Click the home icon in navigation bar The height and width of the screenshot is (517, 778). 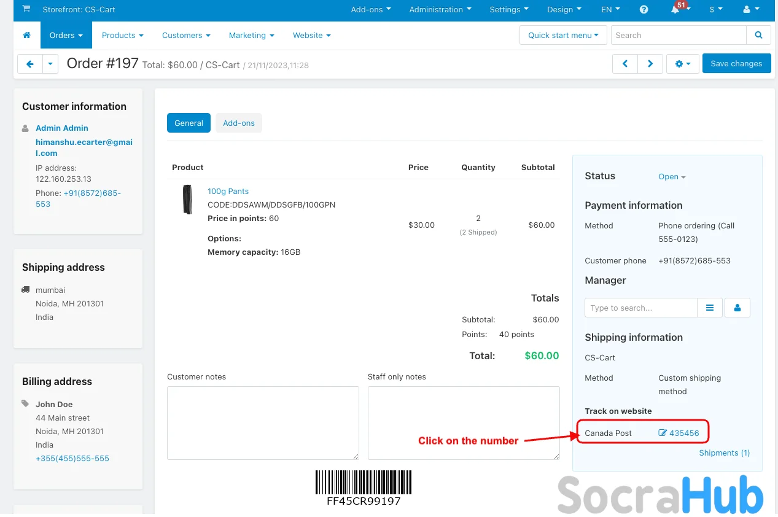[26, 35]
